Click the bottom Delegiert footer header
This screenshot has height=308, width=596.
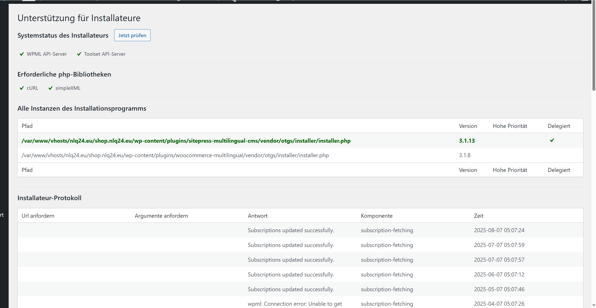click(x=559, y=170)
